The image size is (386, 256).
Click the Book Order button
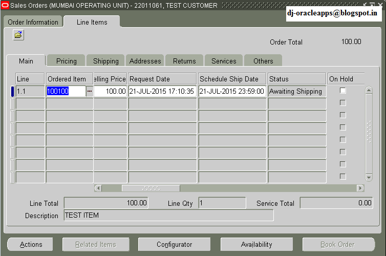click(x=338, y=244)
